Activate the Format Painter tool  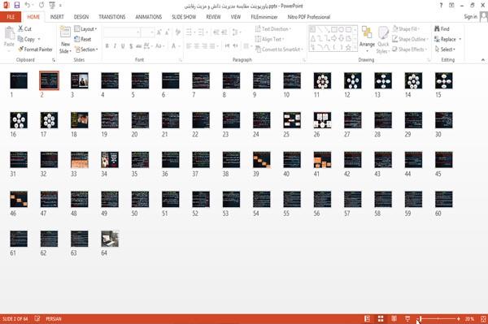tap(35, 49)
